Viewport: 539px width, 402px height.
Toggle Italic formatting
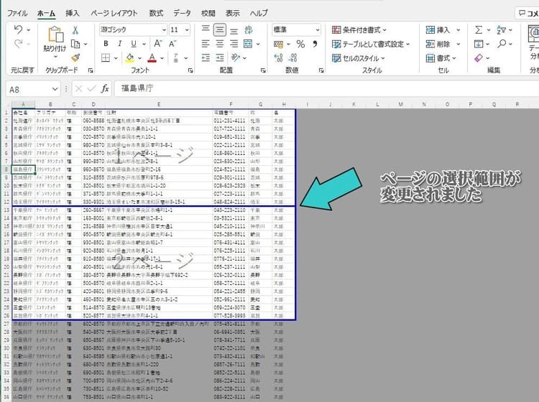(x=119, y=44)
